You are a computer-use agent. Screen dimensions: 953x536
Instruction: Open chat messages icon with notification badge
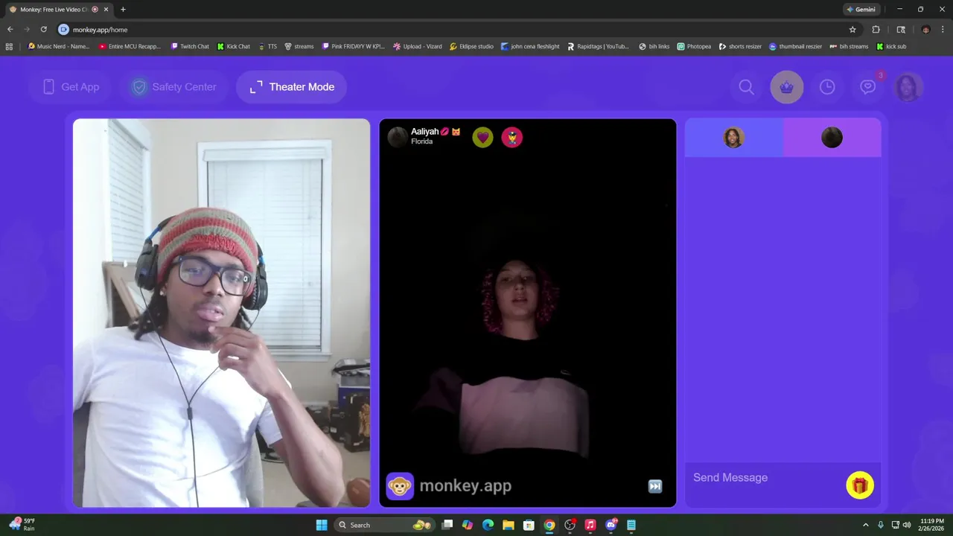click(868, 87)
